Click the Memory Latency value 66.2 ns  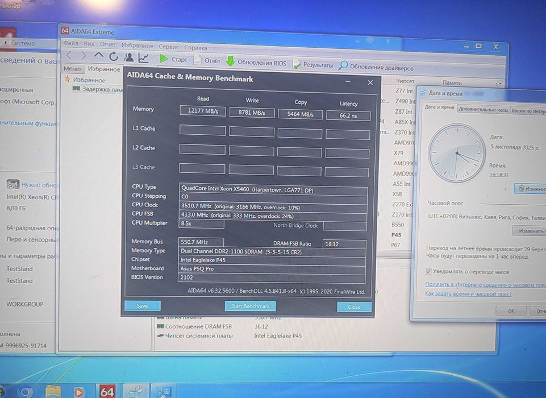(x=348, y=115)
